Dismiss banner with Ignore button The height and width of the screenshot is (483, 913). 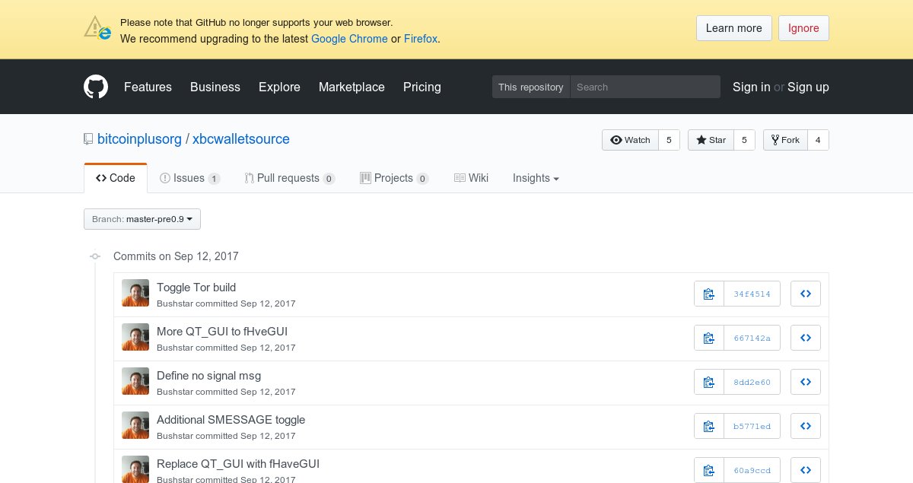[x=803, y=28]
